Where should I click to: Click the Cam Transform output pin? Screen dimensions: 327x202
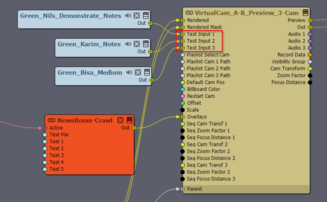click(310, 68)
